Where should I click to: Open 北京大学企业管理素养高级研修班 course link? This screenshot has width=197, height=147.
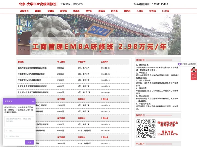click(x=32, y=86)
